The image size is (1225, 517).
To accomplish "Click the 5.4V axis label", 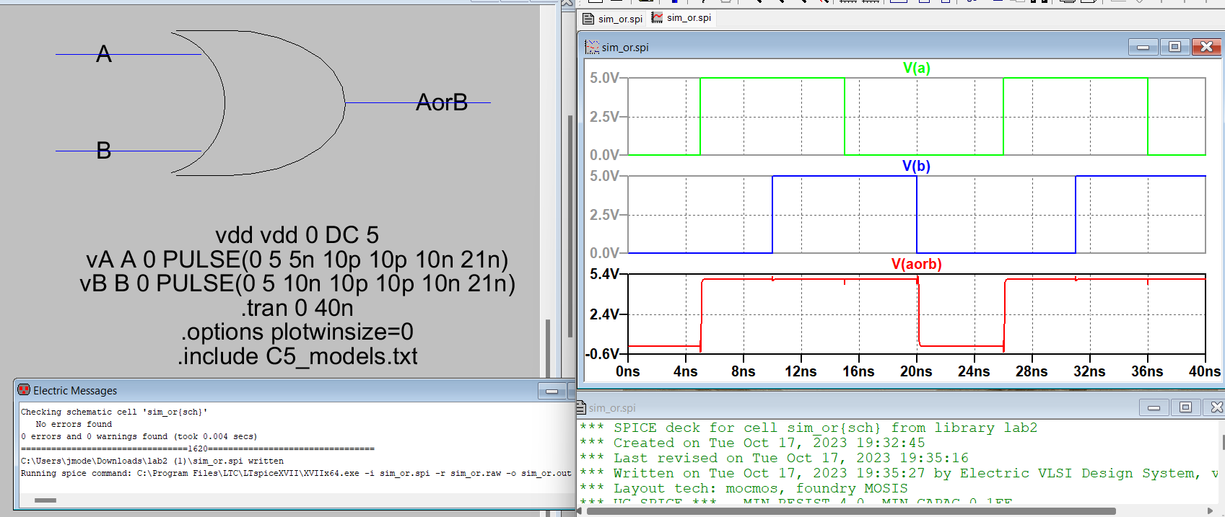I will (604, 274).
